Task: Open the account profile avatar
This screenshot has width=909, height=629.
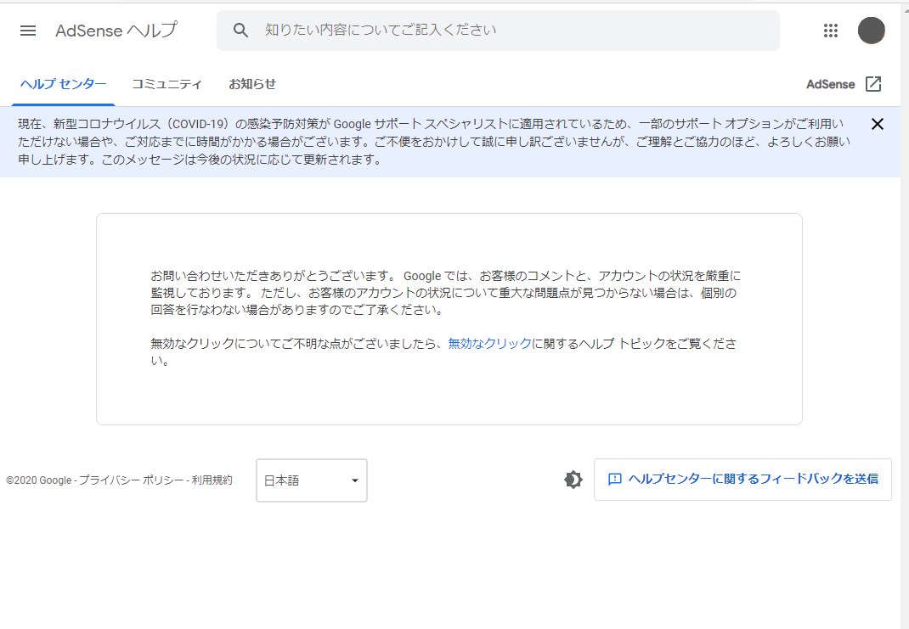Action: coord(871,31)
